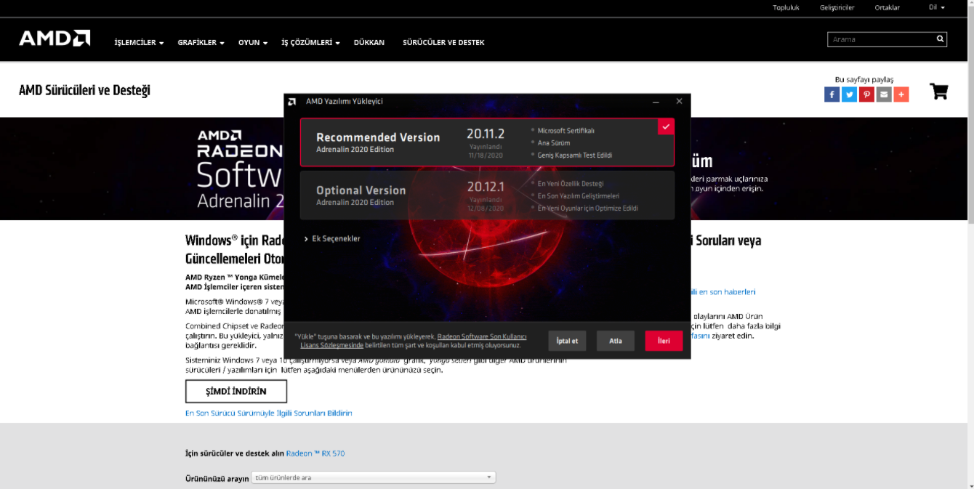This screenshot has height=489, width=974.
Task: Minimize the AMD Yazılımı Yükleyici window
Action: point(656,102)
